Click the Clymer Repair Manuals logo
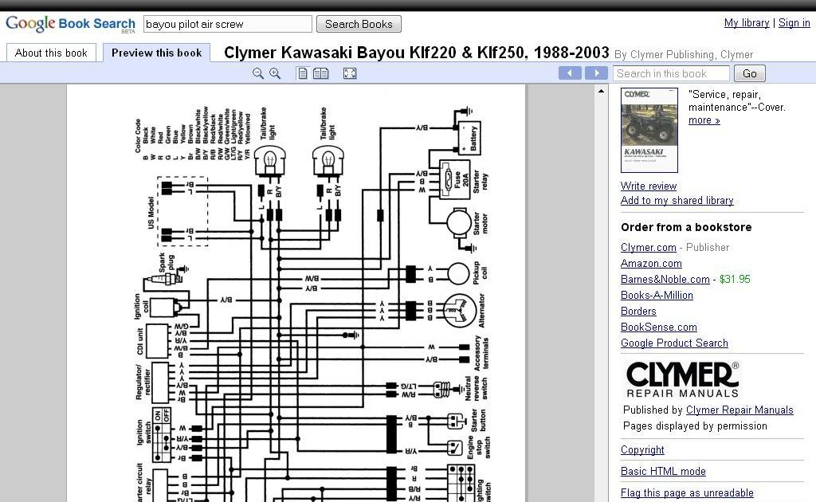 pyautogui.click(x=682, y=380)
